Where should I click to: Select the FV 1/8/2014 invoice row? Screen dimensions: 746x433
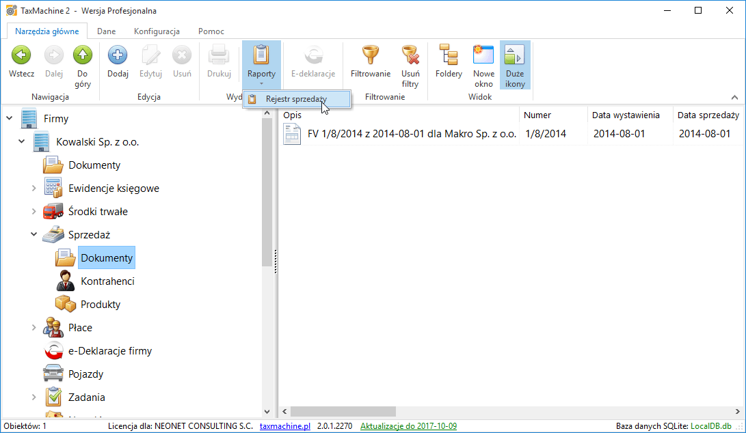[411, 134]
